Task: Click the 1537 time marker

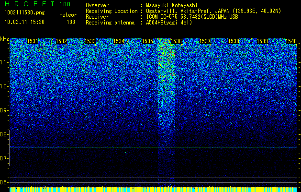Action: 205,41
